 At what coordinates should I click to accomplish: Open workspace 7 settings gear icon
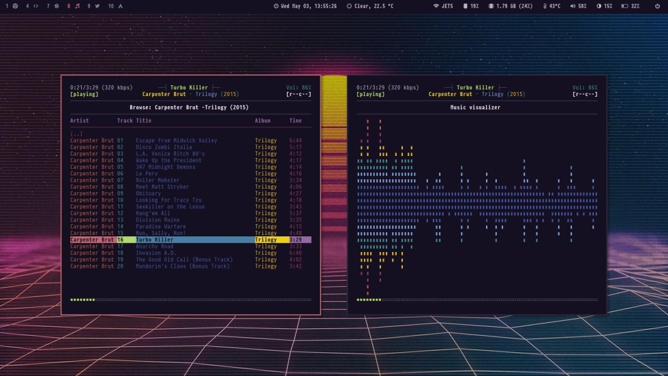57,6
